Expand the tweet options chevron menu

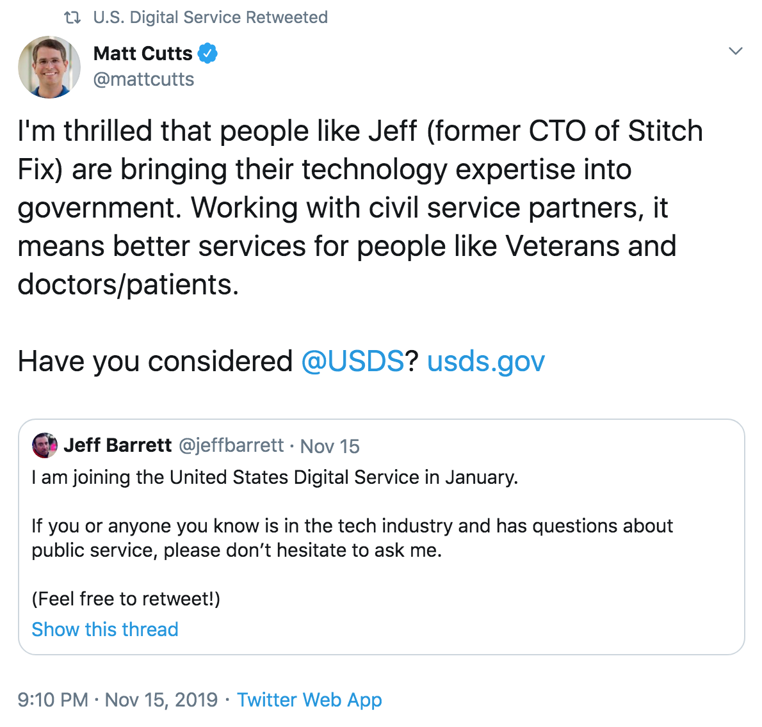coord(736,51)
